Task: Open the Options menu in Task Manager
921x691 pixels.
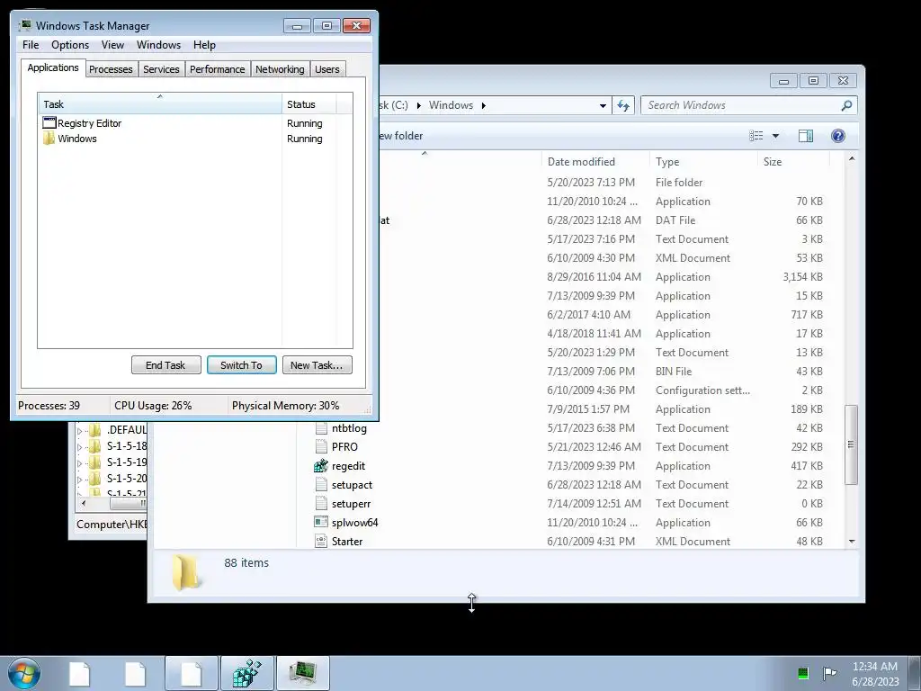Action: 70,45
